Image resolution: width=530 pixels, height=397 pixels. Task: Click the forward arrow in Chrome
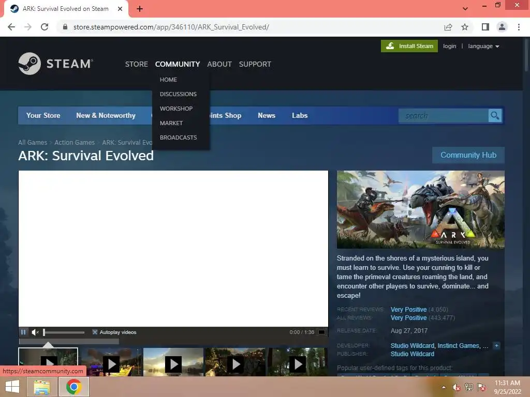[28, 27]
